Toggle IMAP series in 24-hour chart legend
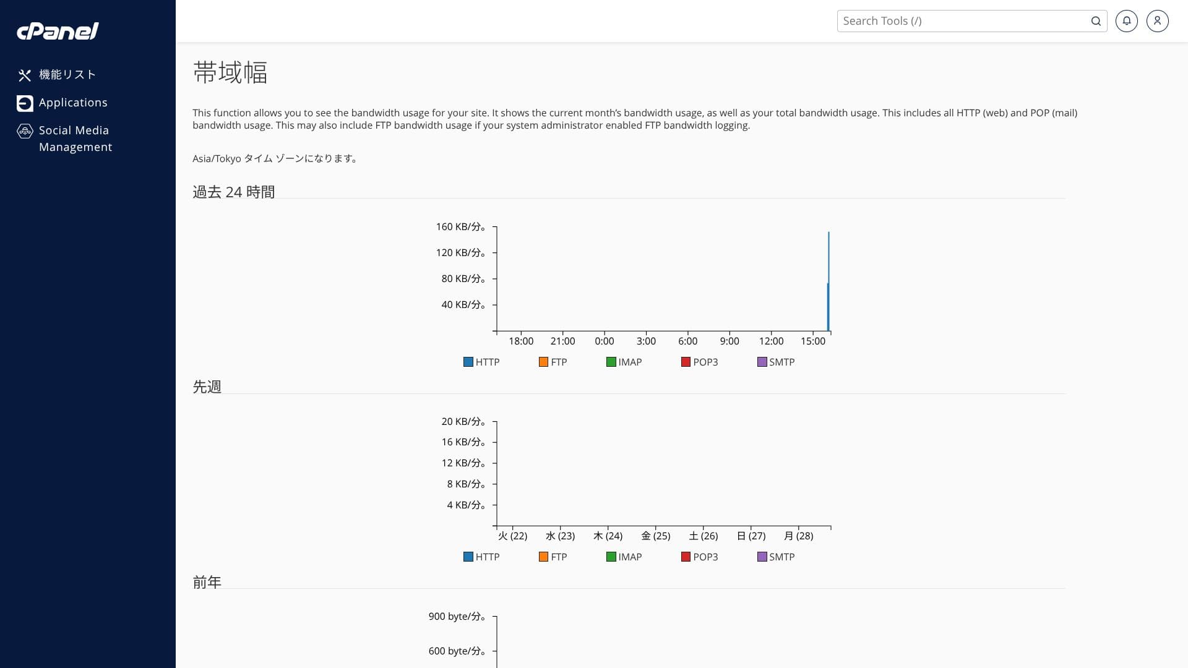 pyautogui.click(x=624, y=362)
